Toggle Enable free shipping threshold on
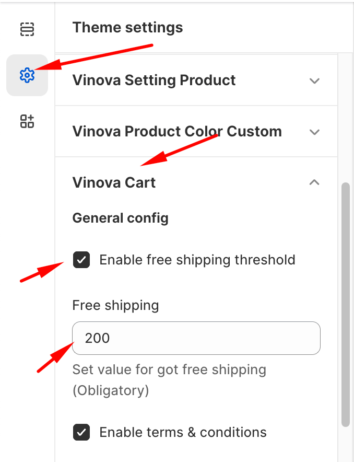354x462 pixels. pos(81,260)
